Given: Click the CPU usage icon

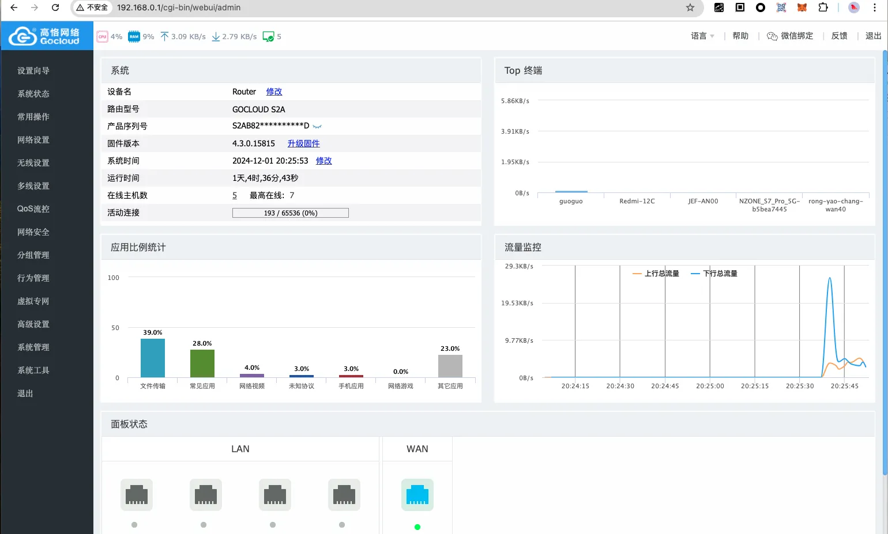Looking at the screenshot, I should click(x=102, y=36).
